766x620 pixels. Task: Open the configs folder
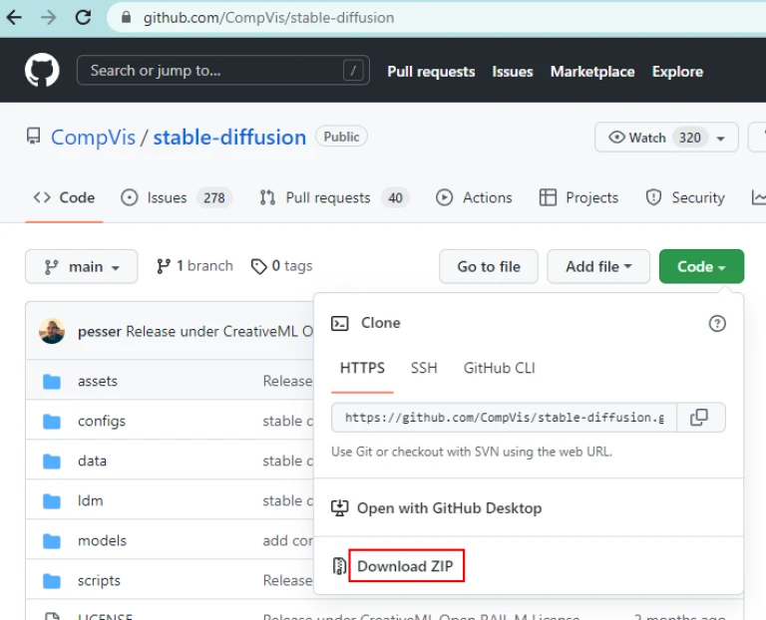(102, 421)
